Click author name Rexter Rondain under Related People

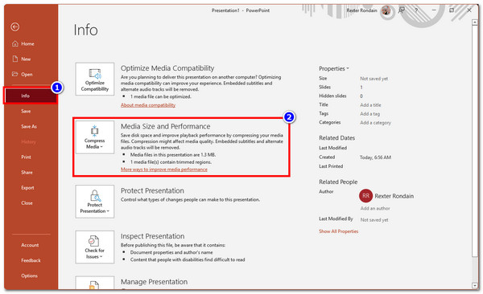coord(394,196)
